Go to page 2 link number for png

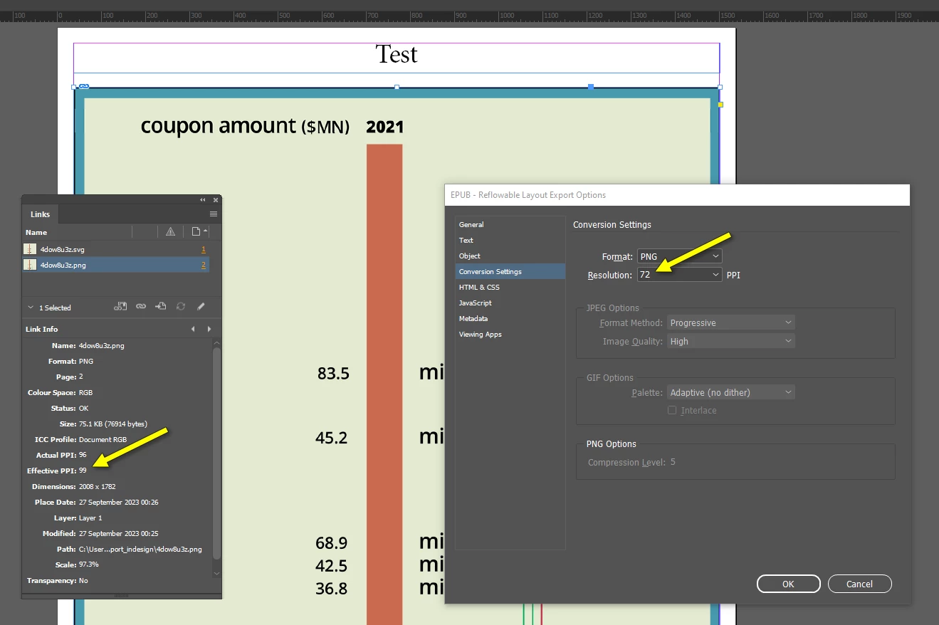coord(204,265)
